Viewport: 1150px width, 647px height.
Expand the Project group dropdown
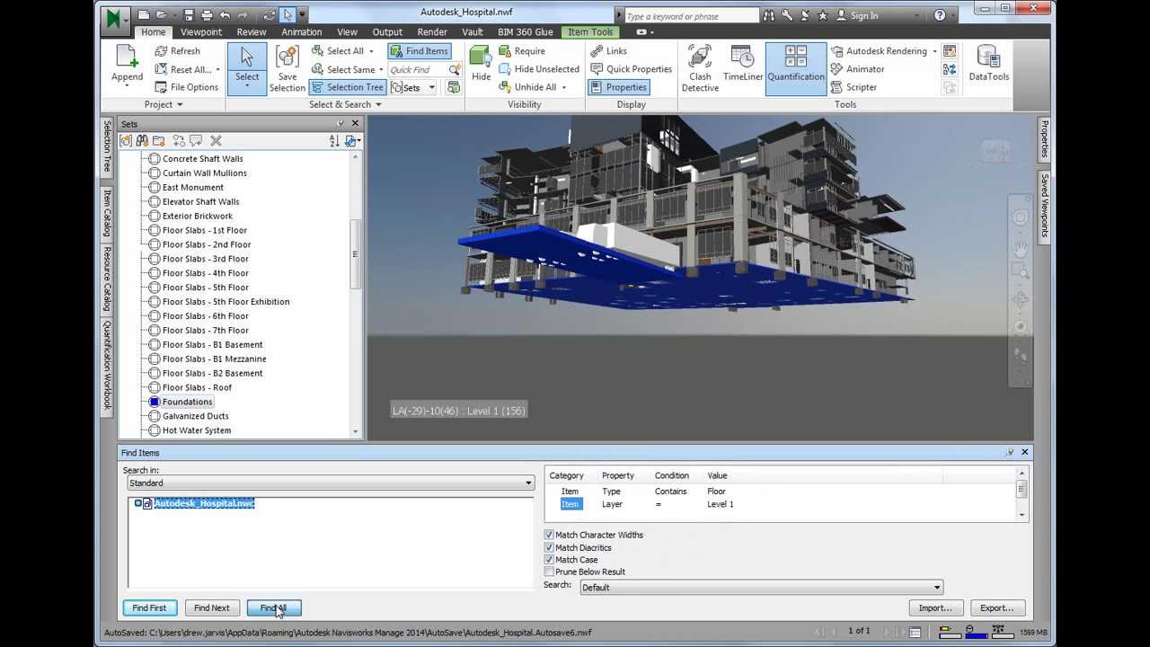point(164,104)
